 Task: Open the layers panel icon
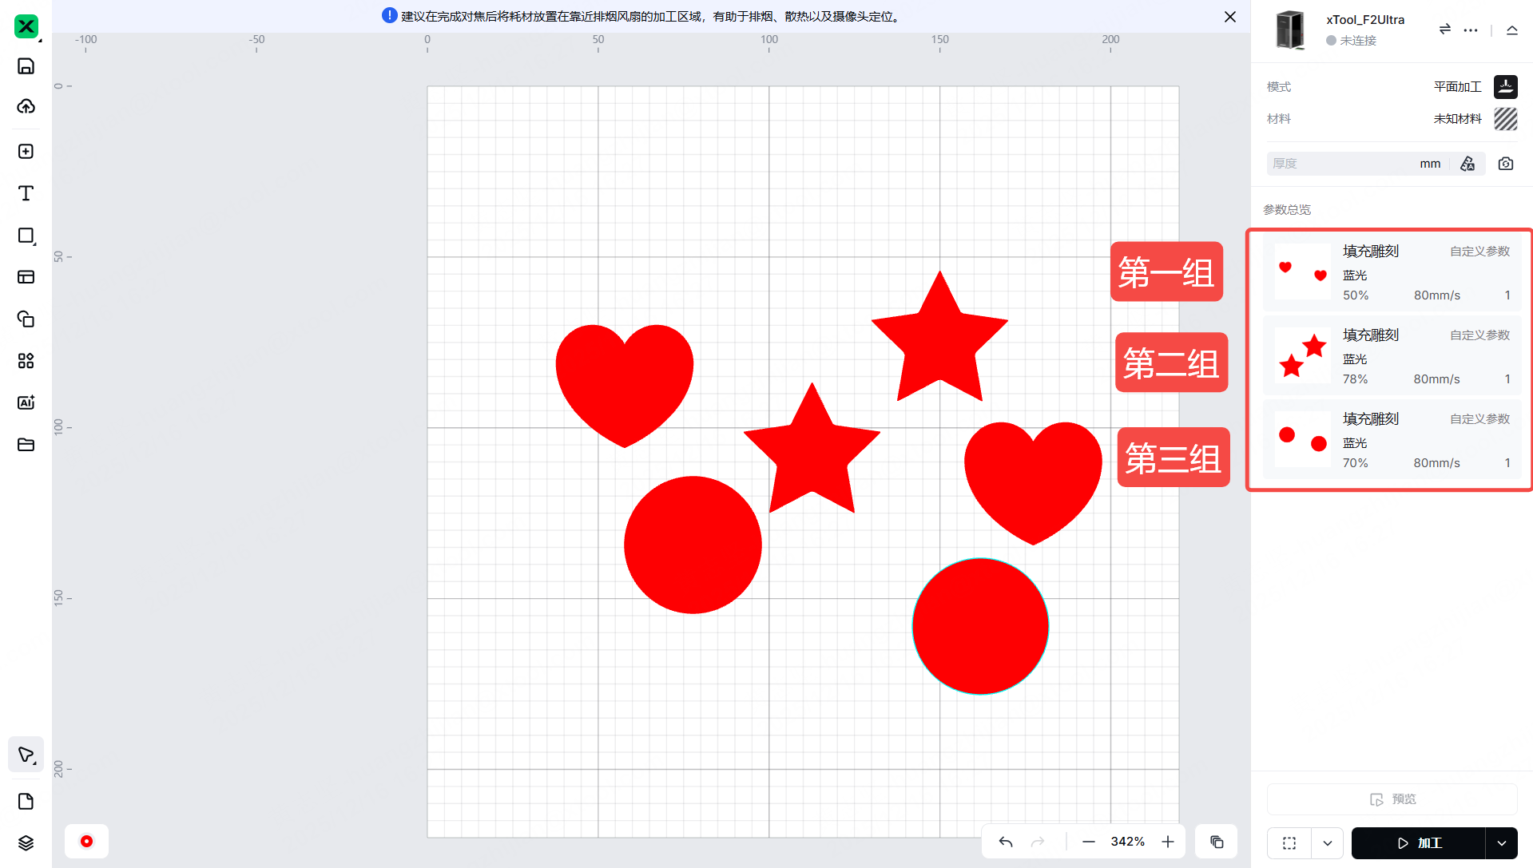point(26,843)
